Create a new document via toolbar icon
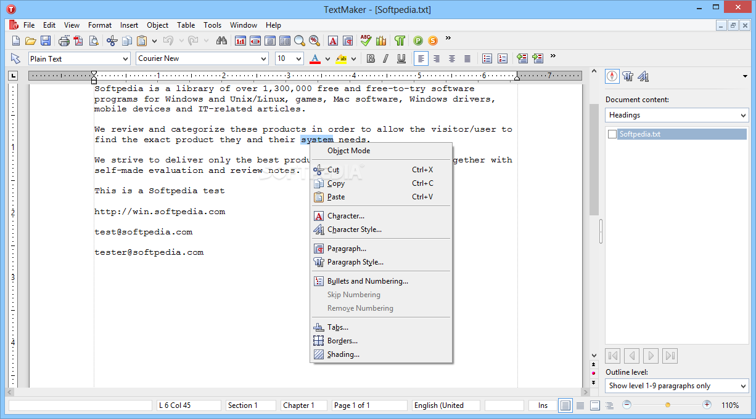 (16, 41)
